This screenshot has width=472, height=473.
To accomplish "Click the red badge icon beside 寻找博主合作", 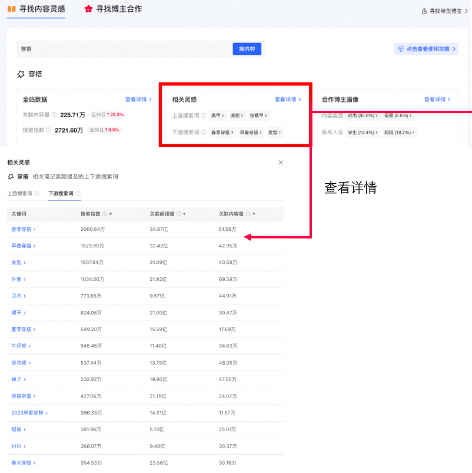I will 88,9.
